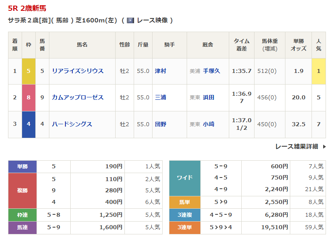Viewport: 334px width, 238px height.
Task: Click the blue frame 4 swatch
Action: [x=29, y=124]
